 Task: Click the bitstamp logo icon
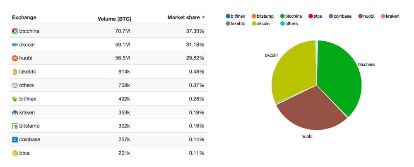pos(15,126)
